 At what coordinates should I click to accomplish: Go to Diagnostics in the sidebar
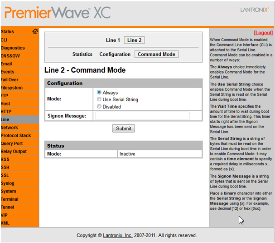tap(13, 48)
